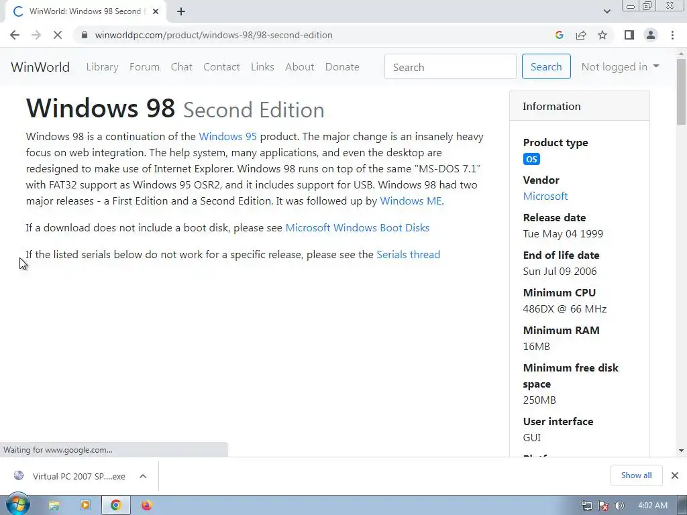Follow the Windows 95 link
The height and width of the screenshot is (515, 687).
tap(228, 137)
